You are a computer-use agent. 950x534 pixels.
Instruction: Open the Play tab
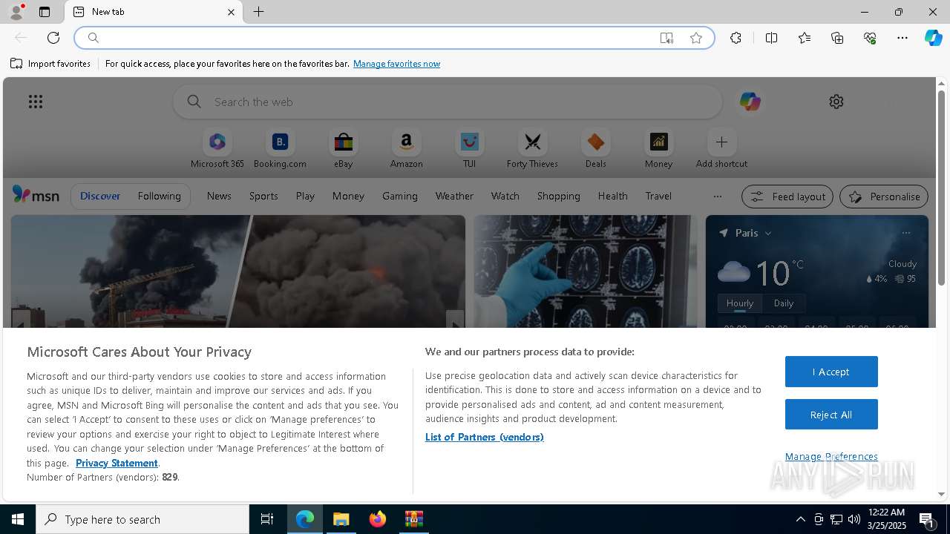coord(305,196)
